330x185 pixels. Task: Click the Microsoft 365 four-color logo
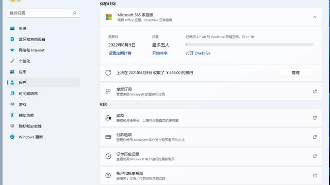109,17
